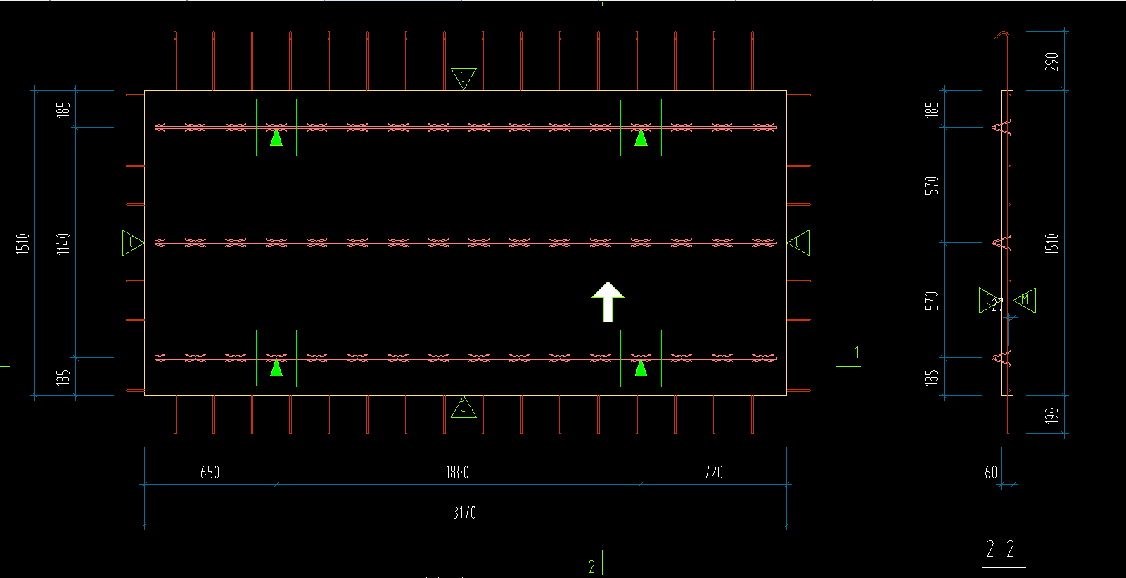The width and height of the screenshot is (1126, 578).
Task: Pick the green C triangle on the panel's left edge
Action: click(133, 242)
